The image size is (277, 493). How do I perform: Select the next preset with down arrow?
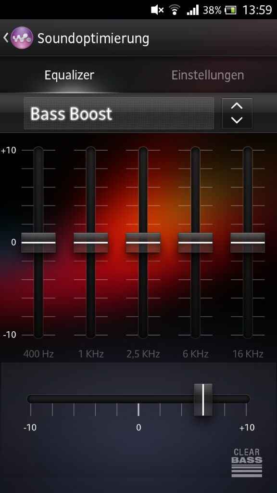[x=237, y=120]
